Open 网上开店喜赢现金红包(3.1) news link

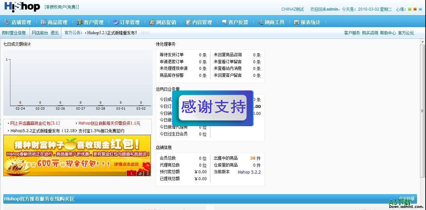35,123
